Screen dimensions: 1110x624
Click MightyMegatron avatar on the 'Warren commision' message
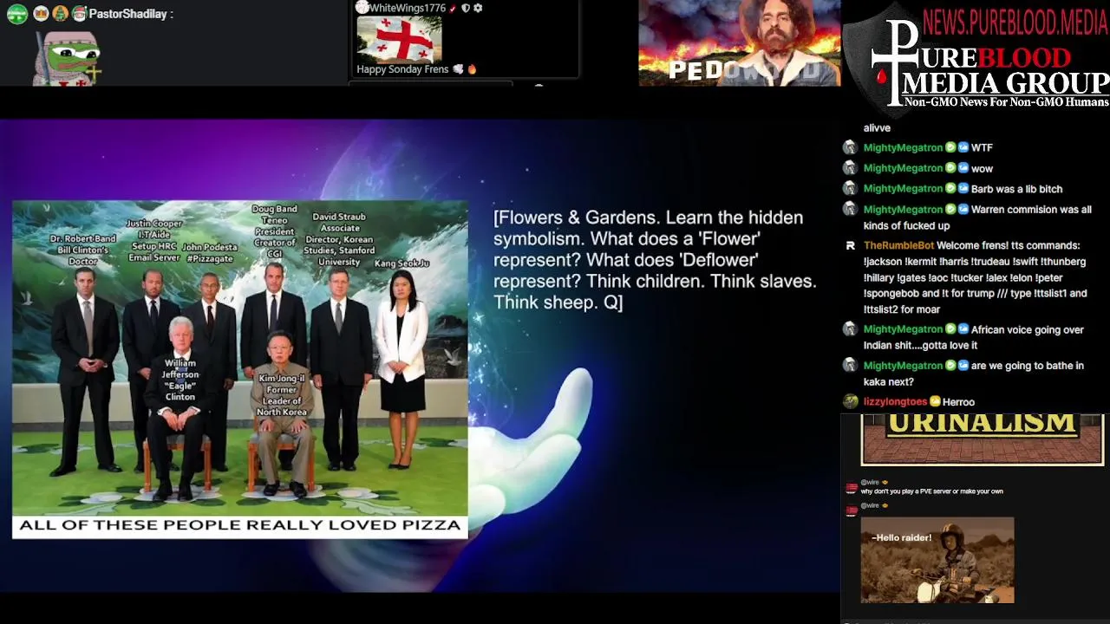click(850, 210)
